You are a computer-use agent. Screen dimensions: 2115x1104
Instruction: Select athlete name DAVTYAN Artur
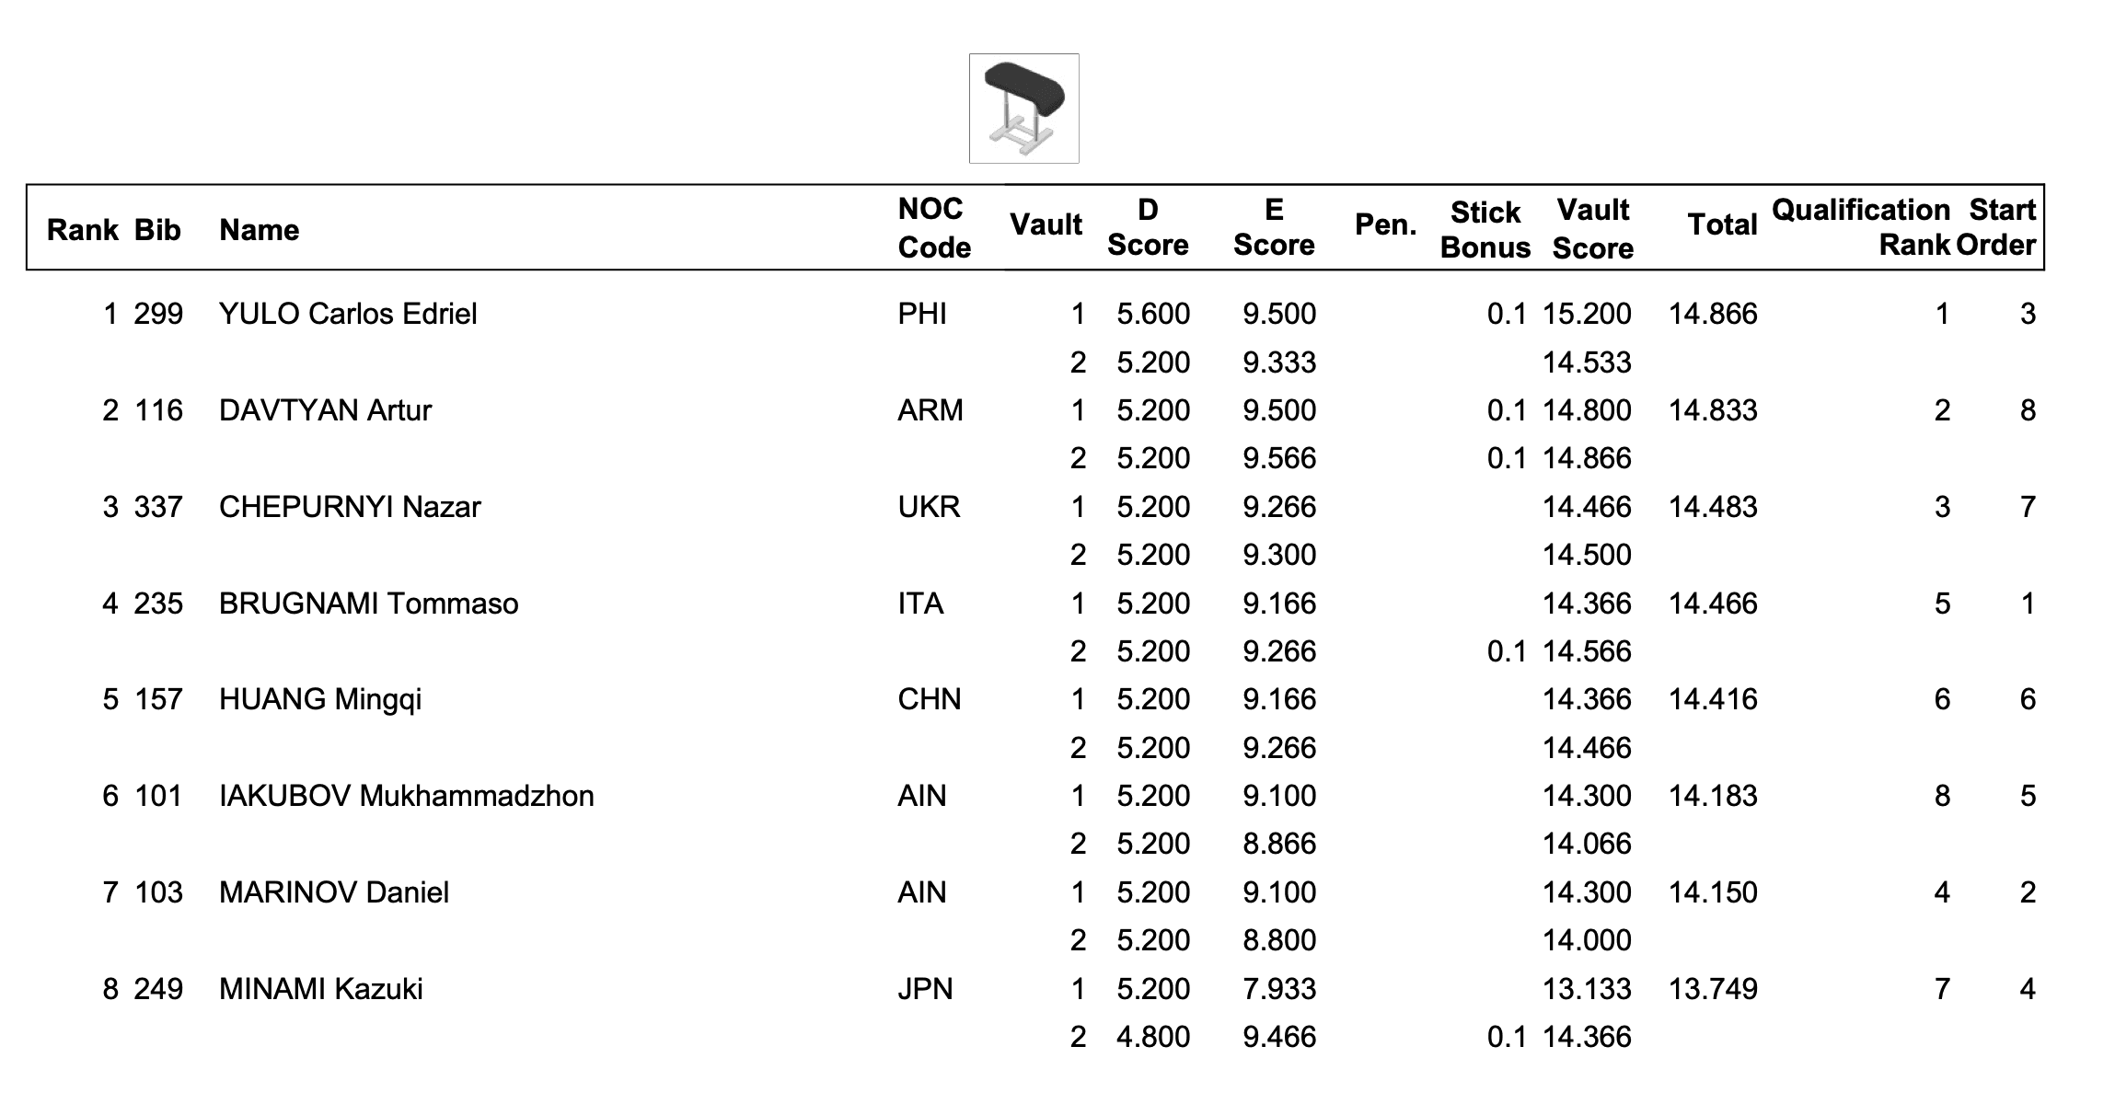(325, 410)
